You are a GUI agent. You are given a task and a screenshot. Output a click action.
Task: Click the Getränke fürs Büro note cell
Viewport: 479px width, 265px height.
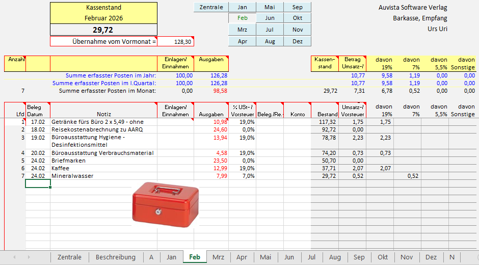[x=103, y=122]
